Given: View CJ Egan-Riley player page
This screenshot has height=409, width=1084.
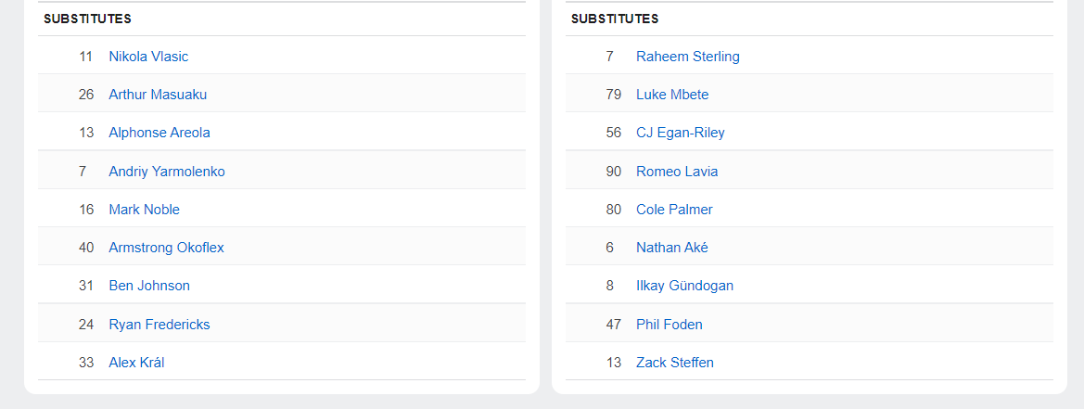Looking at the screenshot, I should 681,133.
